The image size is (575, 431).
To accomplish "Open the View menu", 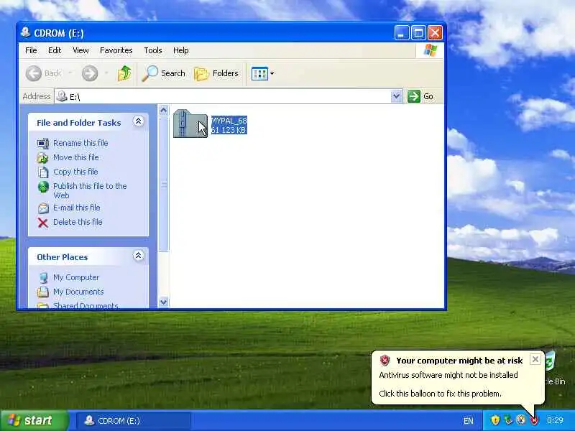I will [x=80, y=50].
